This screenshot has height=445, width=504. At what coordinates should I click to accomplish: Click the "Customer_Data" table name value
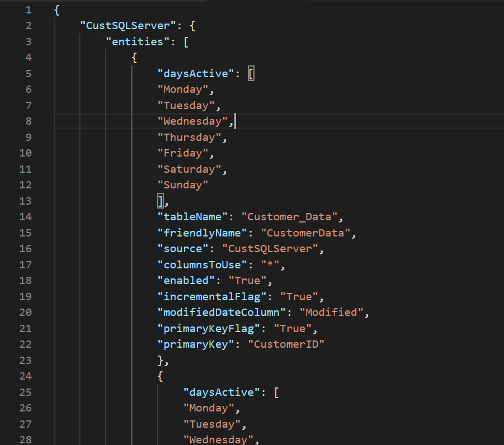(289, 216)
